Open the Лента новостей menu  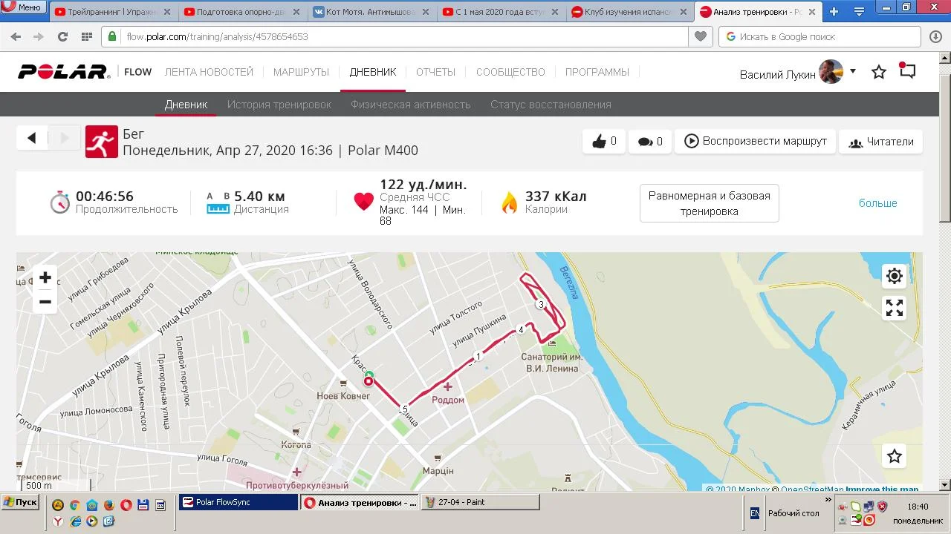click(209, 72)
